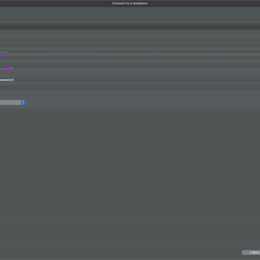Viewport: 260px width, 260px height.
Task: Focus the thin field row between purple lines
Action: (x=133, y=58)
